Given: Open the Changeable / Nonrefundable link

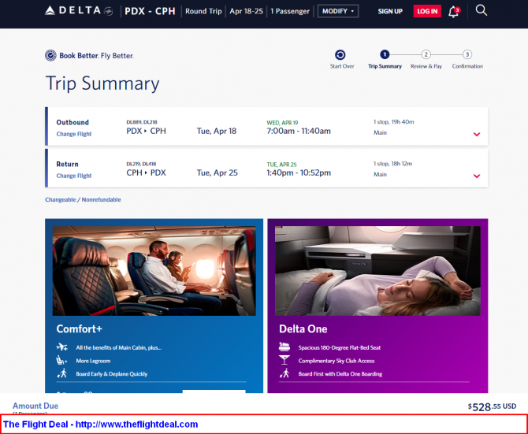Looking at the screenshot, I should pos(83,199).
